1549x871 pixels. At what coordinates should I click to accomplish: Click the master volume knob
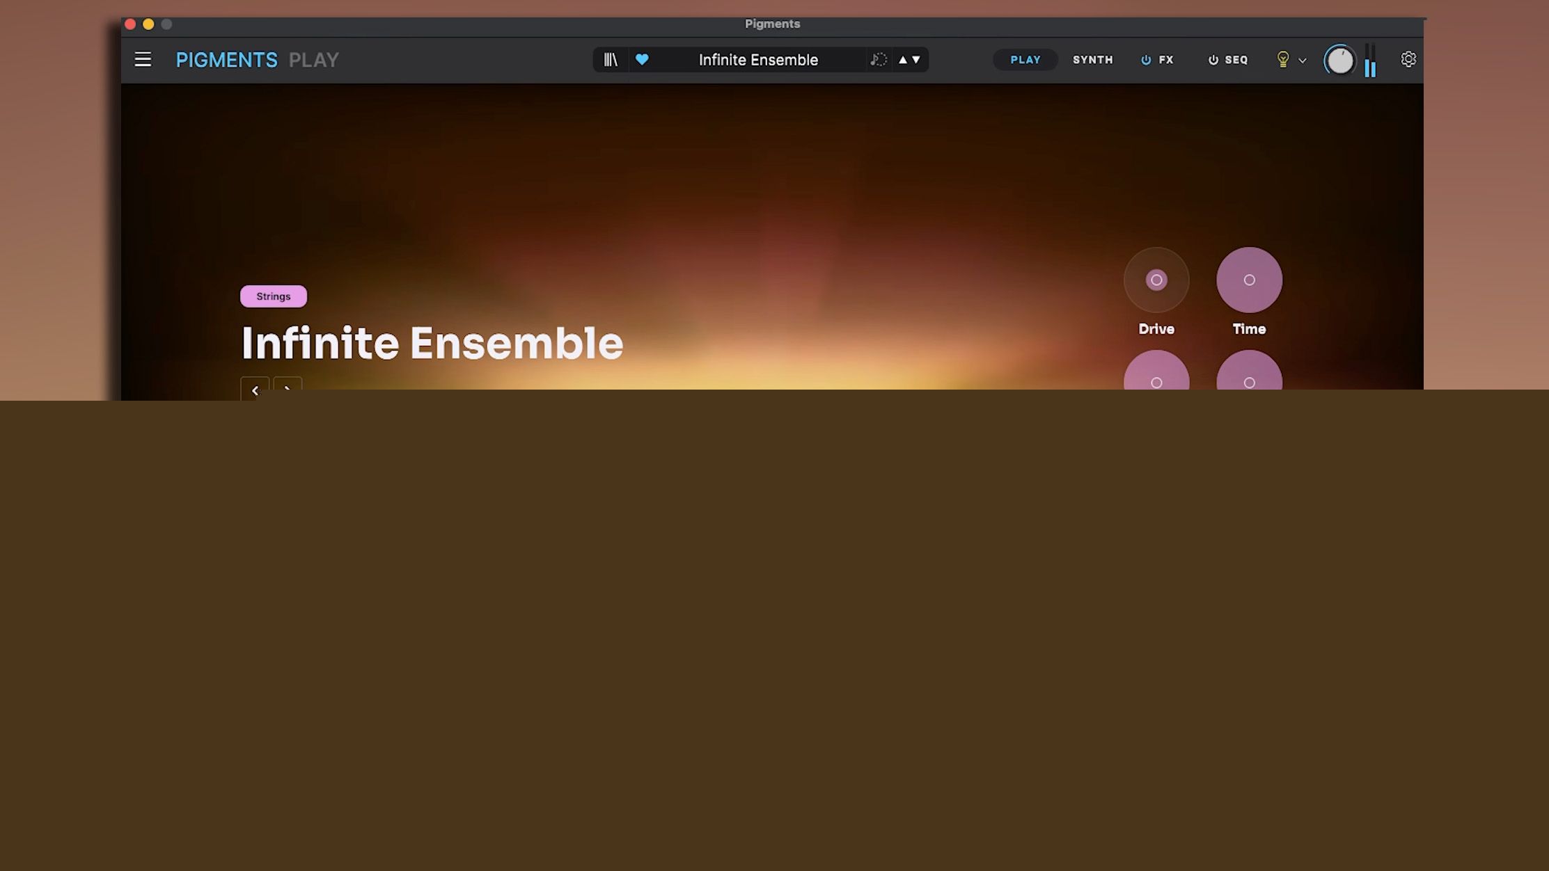(x=1340, y=61)
